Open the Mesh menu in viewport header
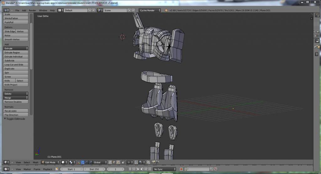The height and width of the screenshot is (174, 321). (x=35, y=162)
